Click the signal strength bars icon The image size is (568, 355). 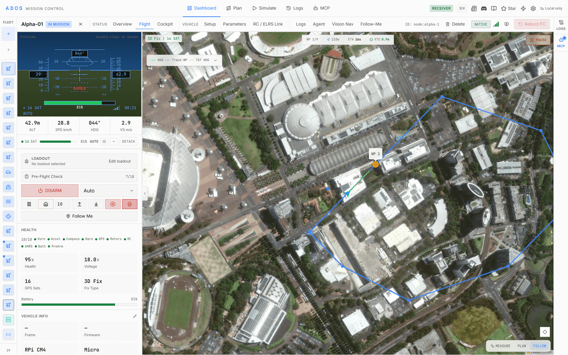[496, 24]
